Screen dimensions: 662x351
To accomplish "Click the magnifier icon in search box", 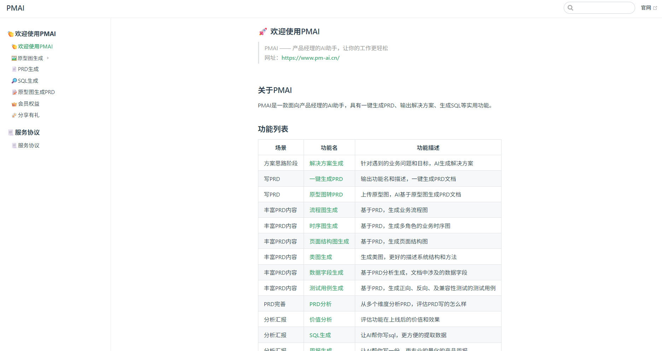I will 570,8.
